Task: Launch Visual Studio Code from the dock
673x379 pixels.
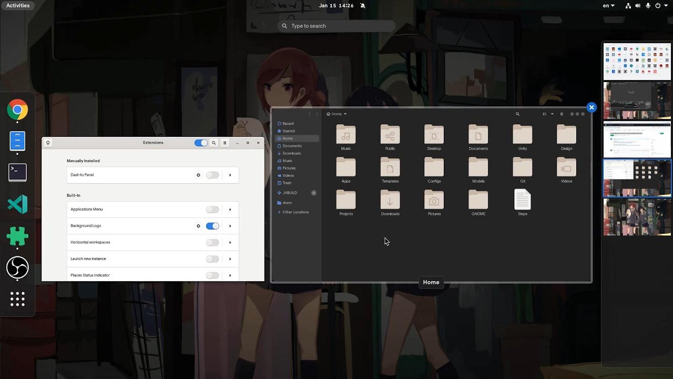Action: [17, 204]
